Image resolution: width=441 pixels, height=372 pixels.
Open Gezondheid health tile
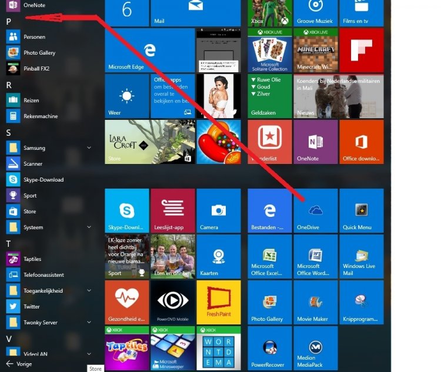click(127, 302)
